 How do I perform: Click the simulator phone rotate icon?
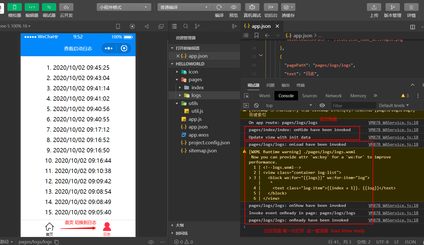coord(118,26)
